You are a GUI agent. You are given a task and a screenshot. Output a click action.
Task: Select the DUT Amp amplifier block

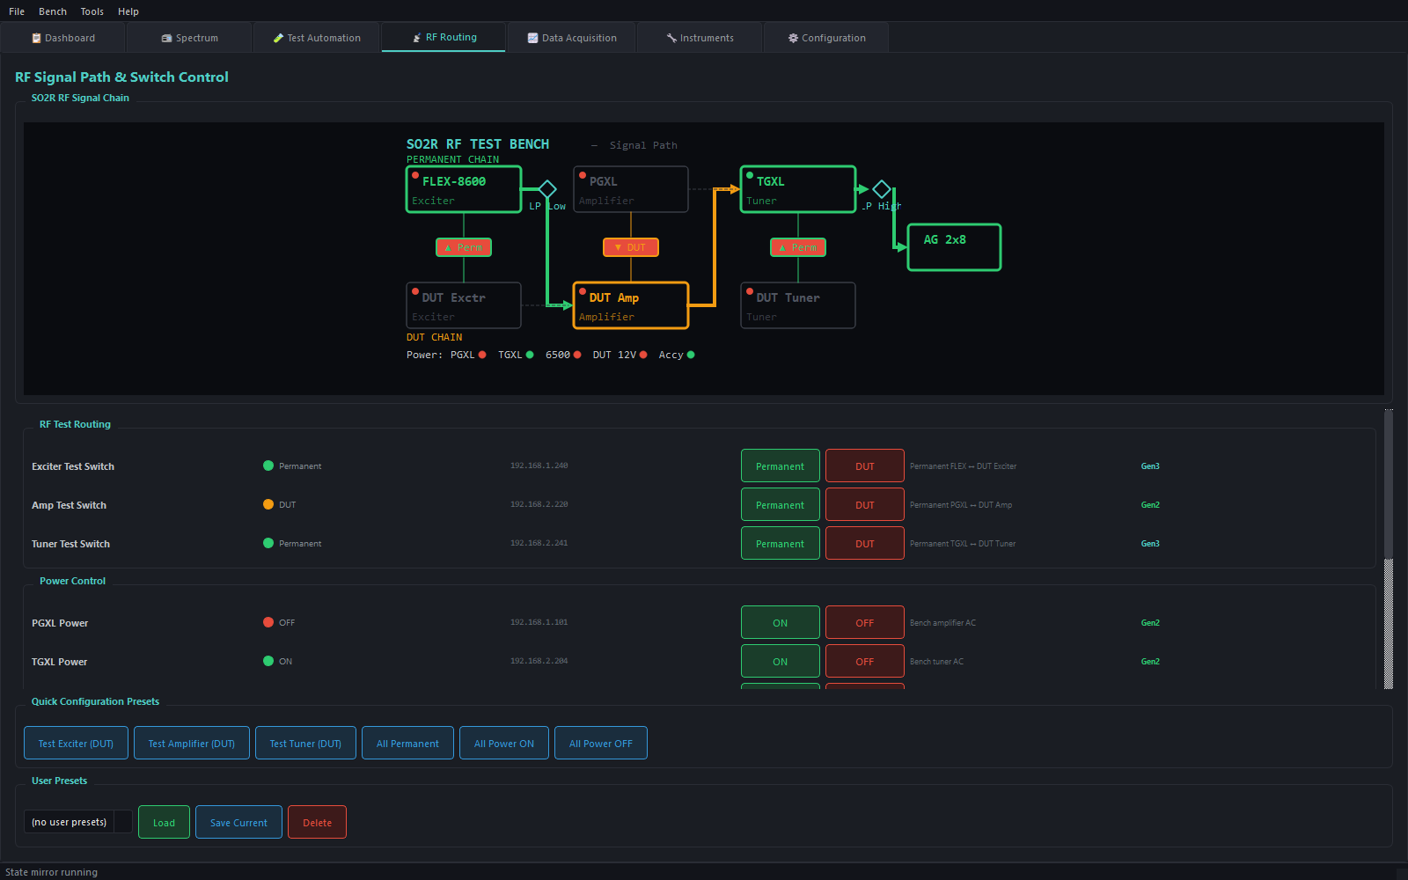click(631, 305)
